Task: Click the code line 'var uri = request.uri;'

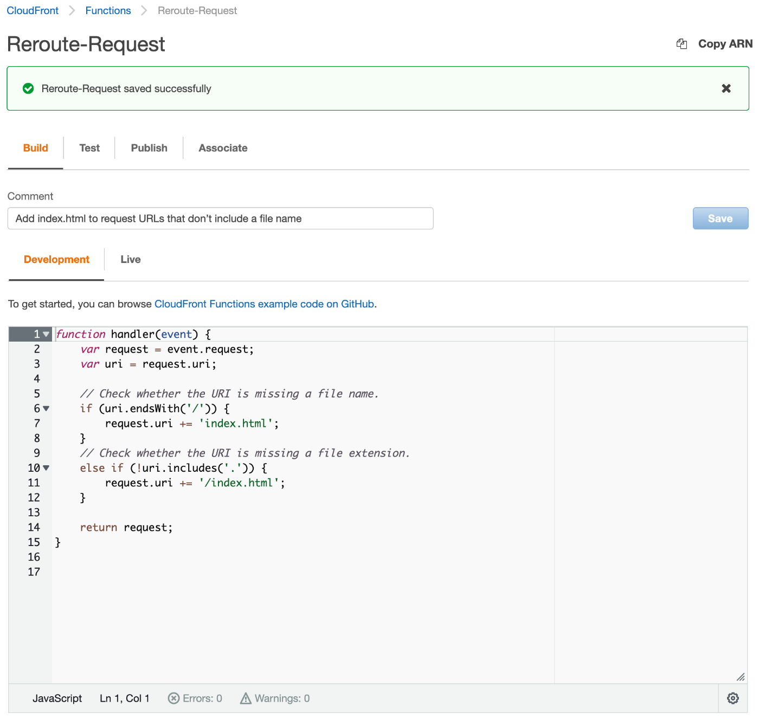Action: pyautogui.click(x=149, y=364)
